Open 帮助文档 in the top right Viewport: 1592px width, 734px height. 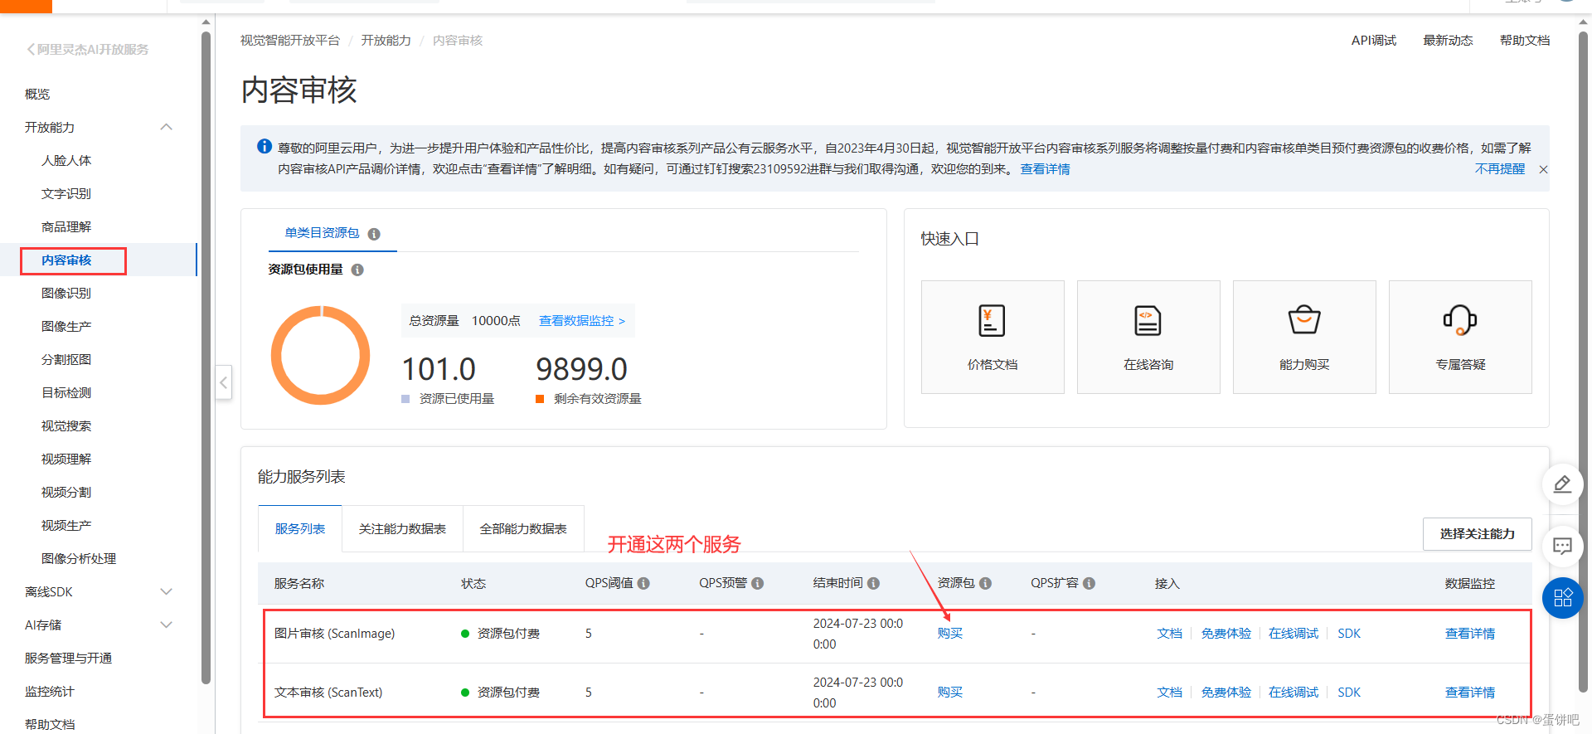click(x=1525, y=40)
